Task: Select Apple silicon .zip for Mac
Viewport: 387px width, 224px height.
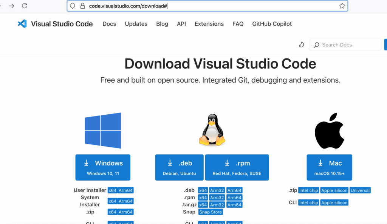Action: (x=334, y=190)
